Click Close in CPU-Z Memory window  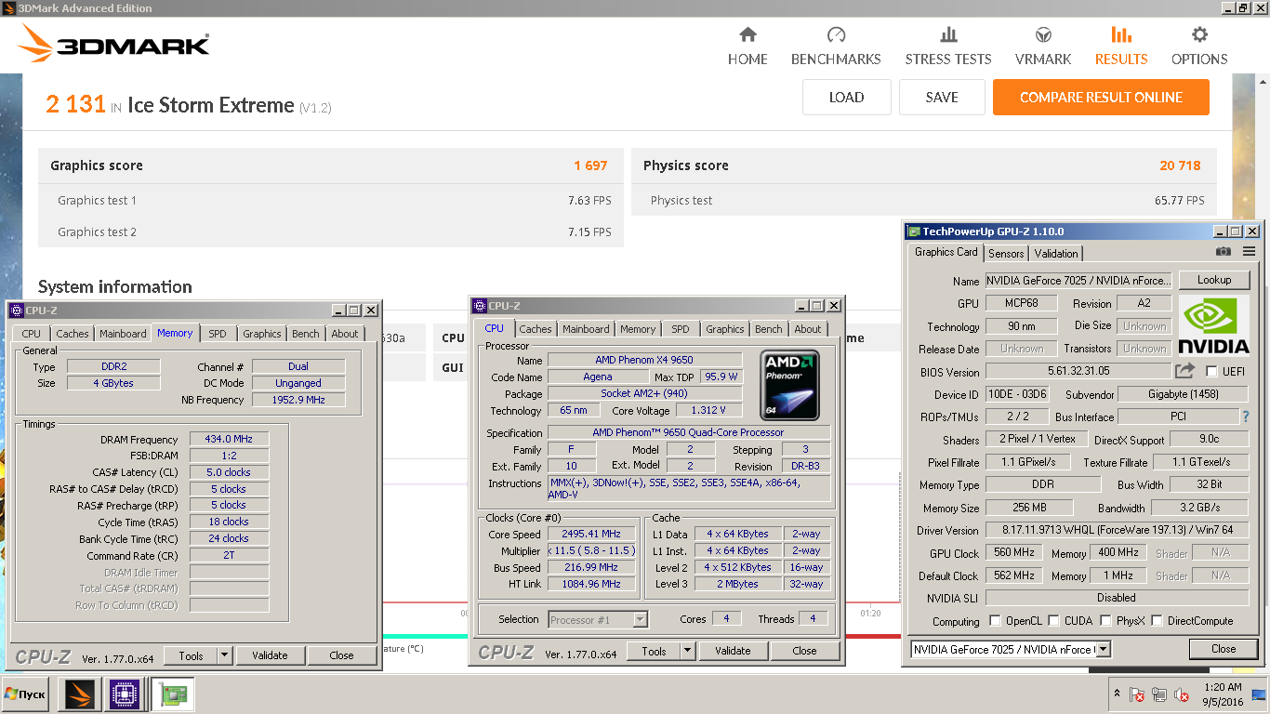point(341,655)
